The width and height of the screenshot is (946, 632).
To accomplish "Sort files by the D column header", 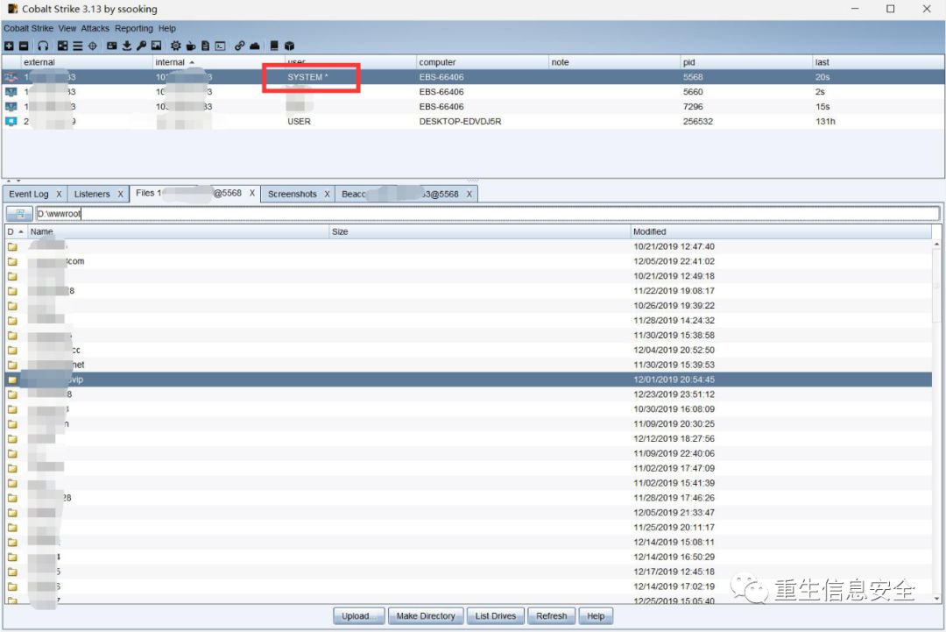I will click(16, 231).
